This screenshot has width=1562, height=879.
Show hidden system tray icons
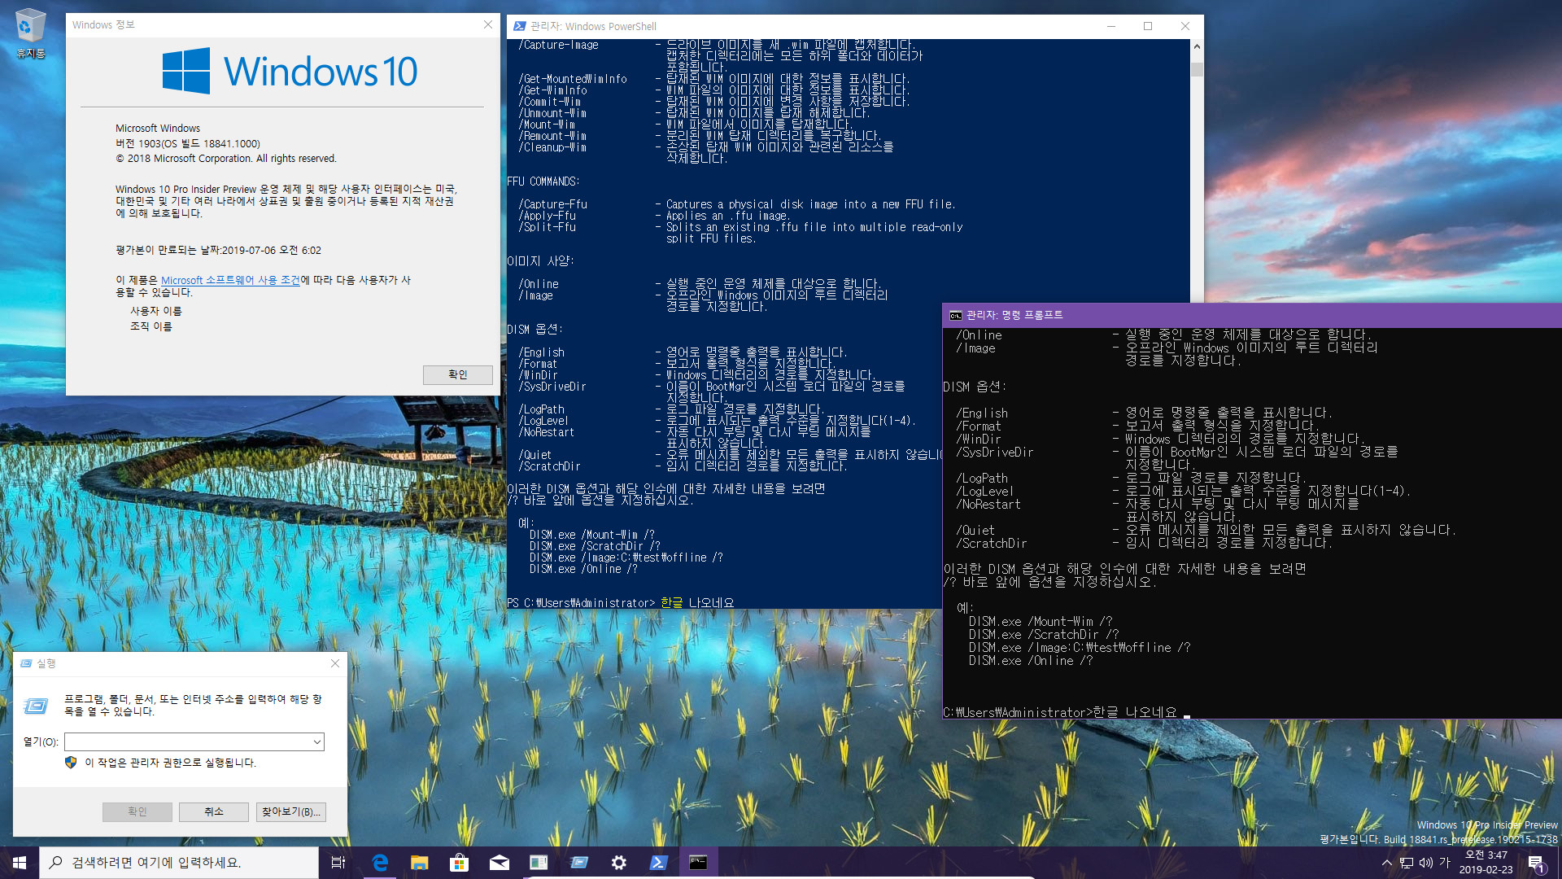pos(1386,863)
